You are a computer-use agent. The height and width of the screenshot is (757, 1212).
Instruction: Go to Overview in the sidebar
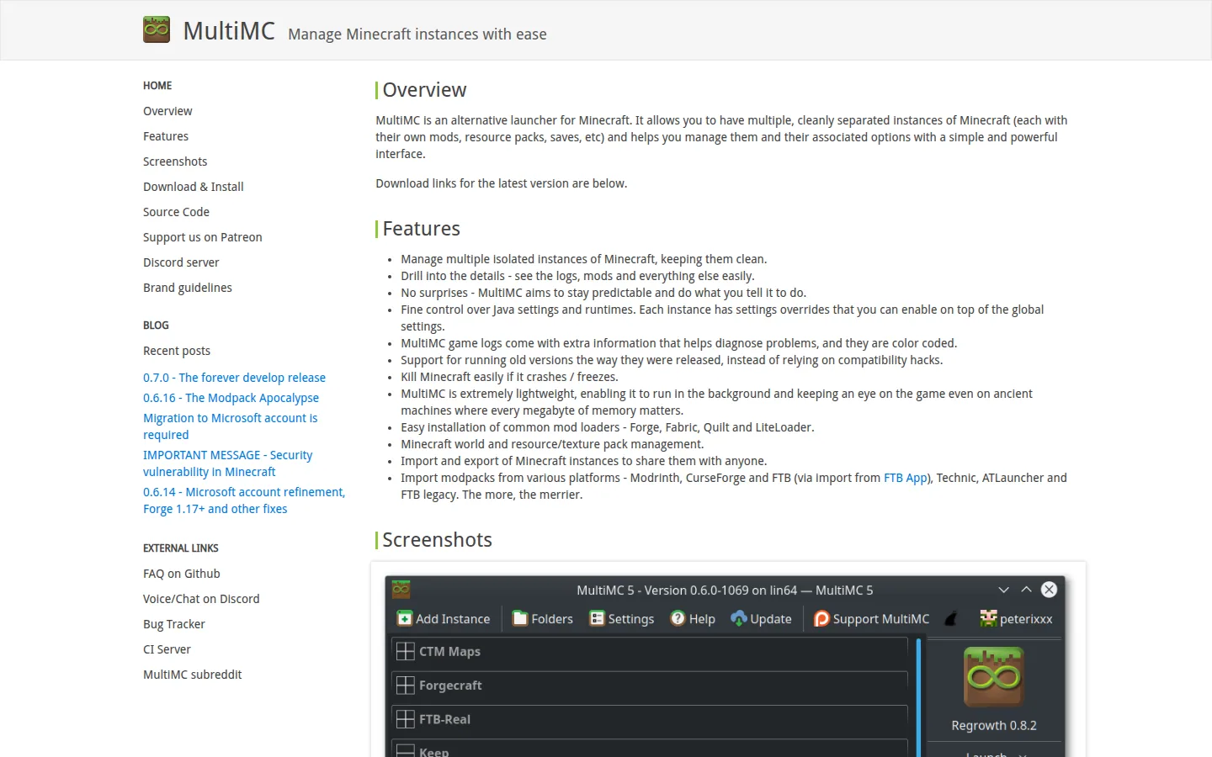click(167, 111)
